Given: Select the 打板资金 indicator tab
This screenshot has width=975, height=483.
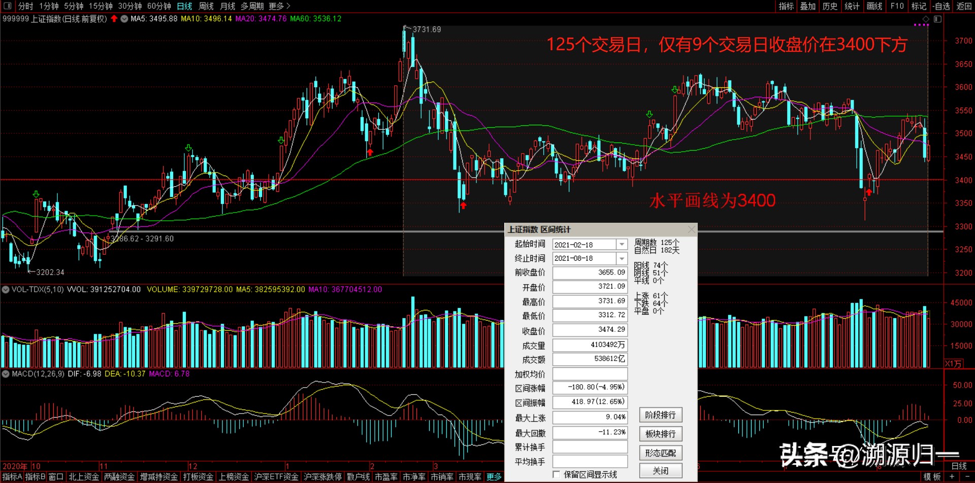Looking at the screenshot, I should [198, 477].
